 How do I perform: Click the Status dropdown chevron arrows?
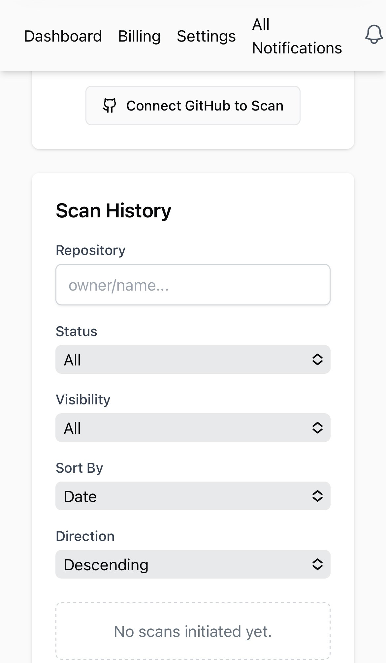pos(317,360)
